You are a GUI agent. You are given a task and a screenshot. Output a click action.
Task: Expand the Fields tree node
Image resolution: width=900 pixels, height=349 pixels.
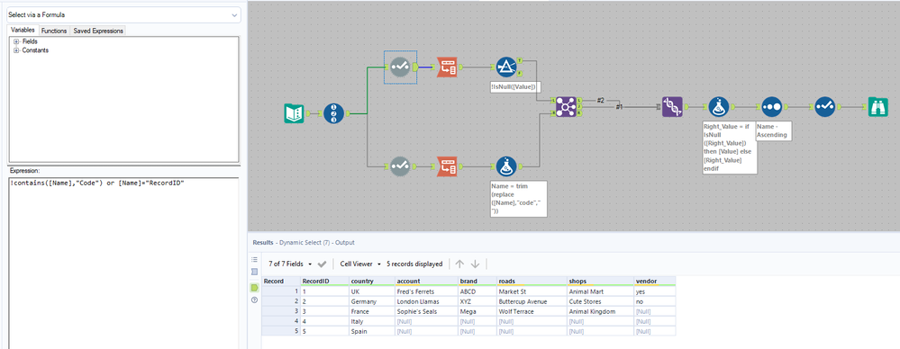pos(16,42)
